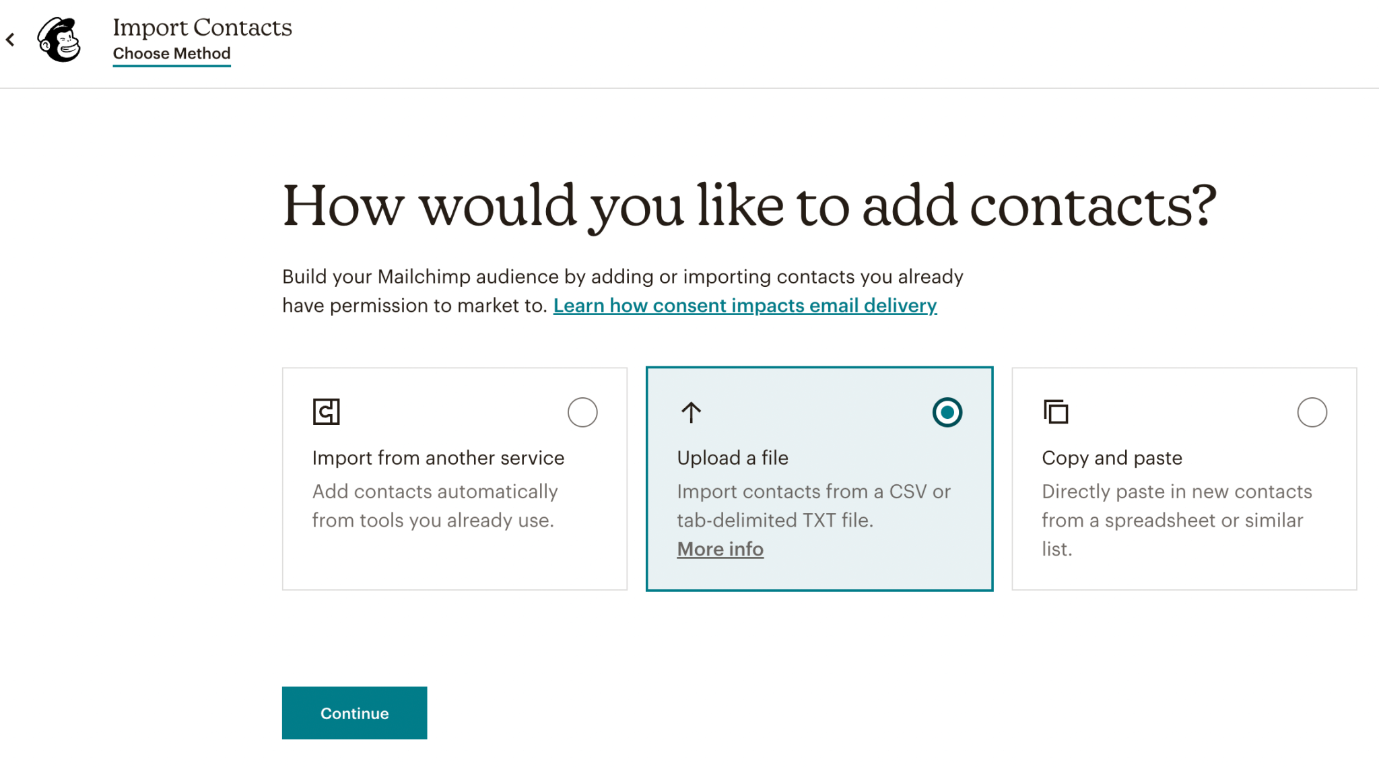Select the Copy and paste card
1379x767 pixels.
tap(1184, 478)
